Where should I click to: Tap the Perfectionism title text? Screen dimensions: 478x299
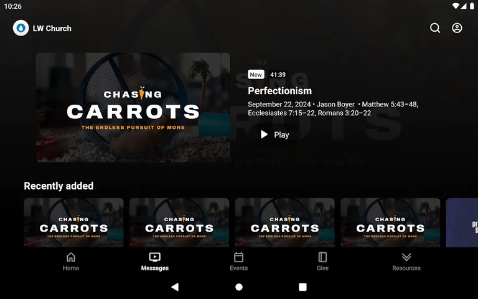[279, 91]
